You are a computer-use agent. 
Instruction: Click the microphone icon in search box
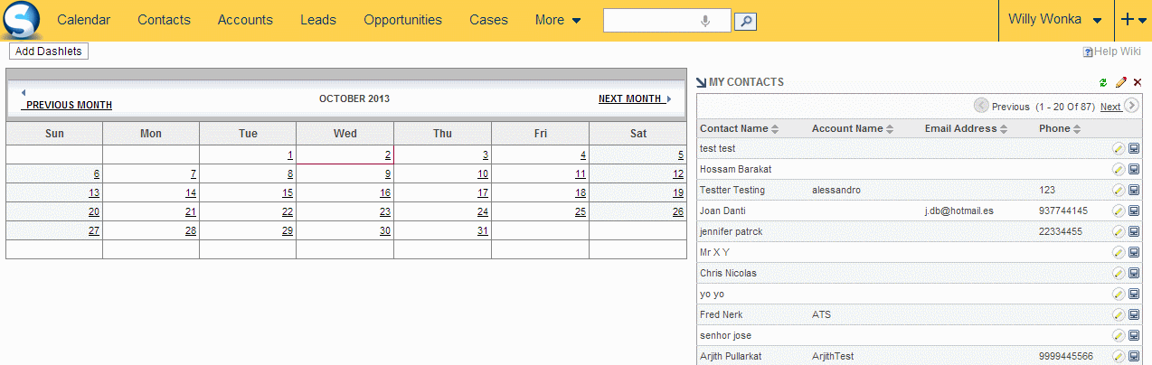[705, 21]
